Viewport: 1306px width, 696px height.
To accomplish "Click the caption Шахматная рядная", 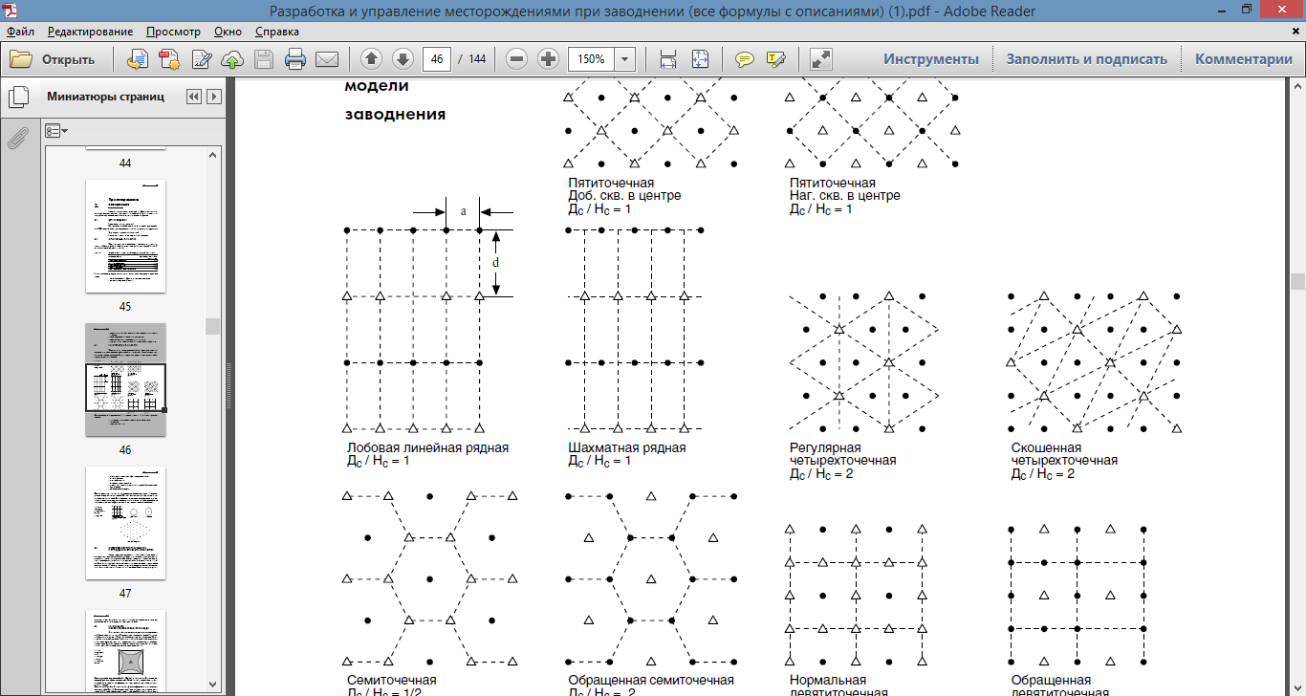I will pos(627,447).
